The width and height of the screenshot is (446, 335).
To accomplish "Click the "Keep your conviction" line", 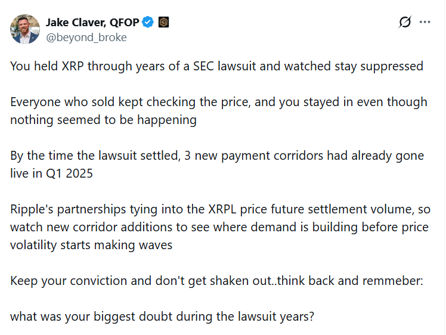I will [x=216, y=281].
